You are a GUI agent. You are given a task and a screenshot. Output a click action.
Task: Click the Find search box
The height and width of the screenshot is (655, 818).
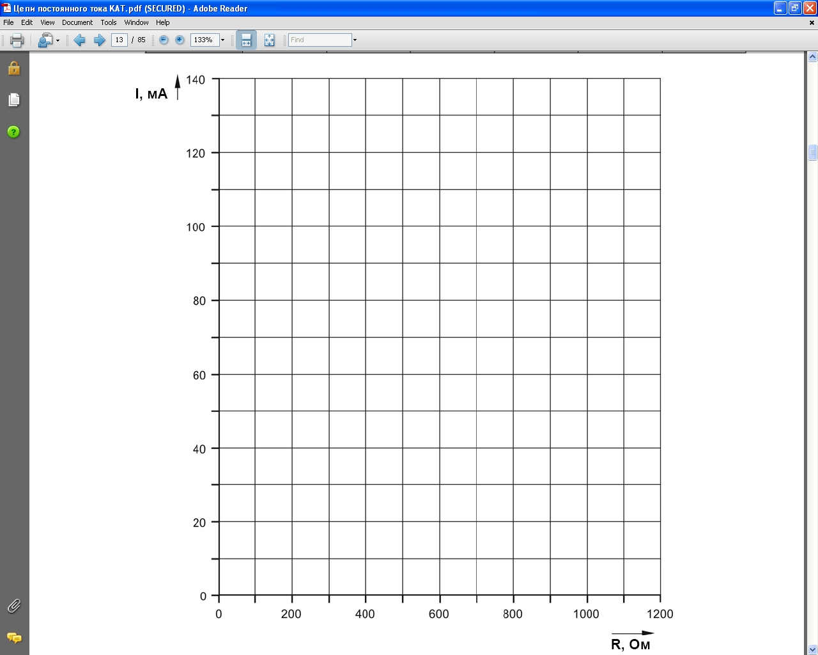[320, 40]
